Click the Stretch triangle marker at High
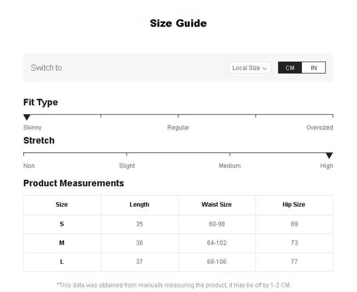The height and width of the screenshot is (292, 357). coord(329,155)
